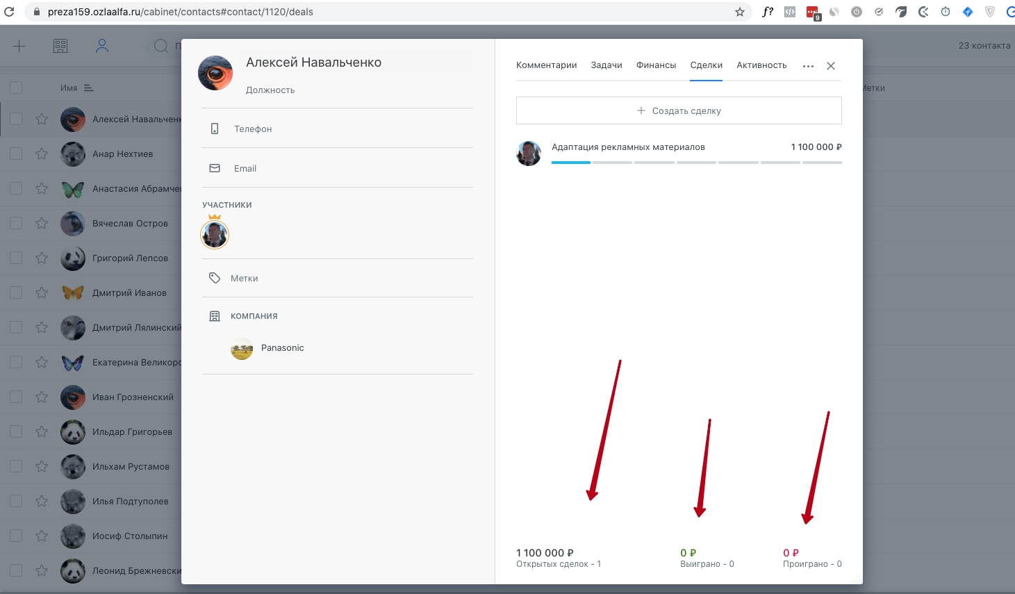The height and width of the screenshot is (594, 1015).
Task: Star the Анар Нехтиев contact
Action: coord(42,154)
